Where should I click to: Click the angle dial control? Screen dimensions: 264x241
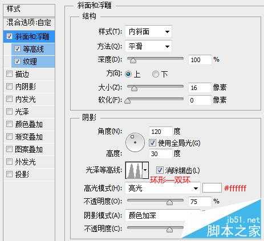[x=135, y=142]
